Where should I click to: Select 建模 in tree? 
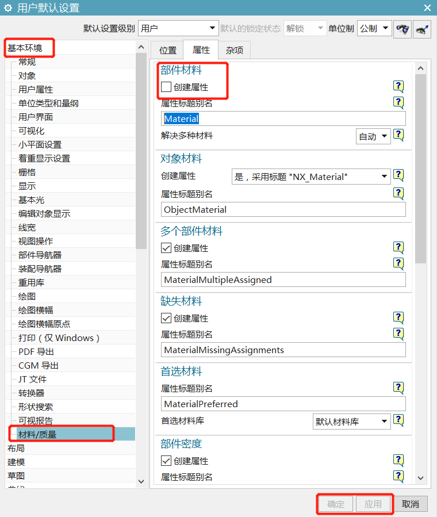coord(16,462)
